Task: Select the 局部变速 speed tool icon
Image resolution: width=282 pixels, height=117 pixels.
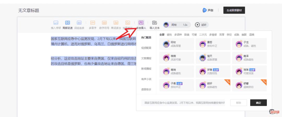Action: tap(67, 23)
